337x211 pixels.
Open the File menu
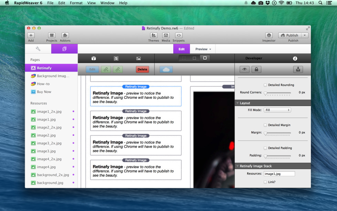pos(50,3)
